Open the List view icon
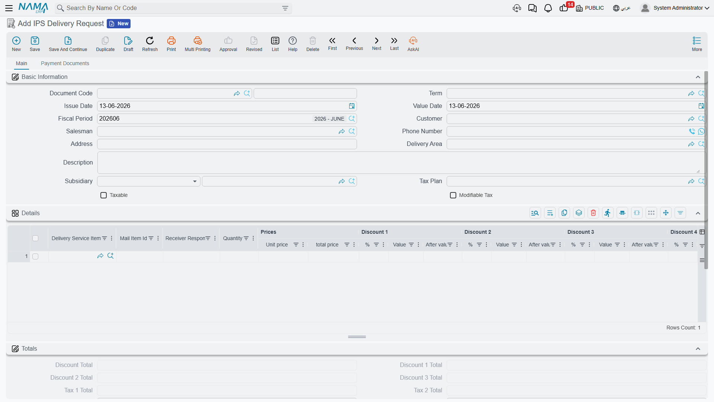The width and height of the screenshot is (714, 402). pos(275,44)
